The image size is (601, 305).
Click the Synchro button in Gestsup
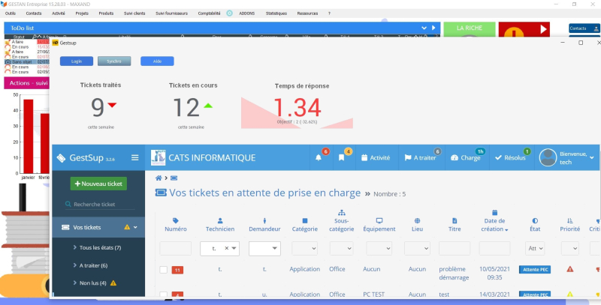[x=114, y=61]
